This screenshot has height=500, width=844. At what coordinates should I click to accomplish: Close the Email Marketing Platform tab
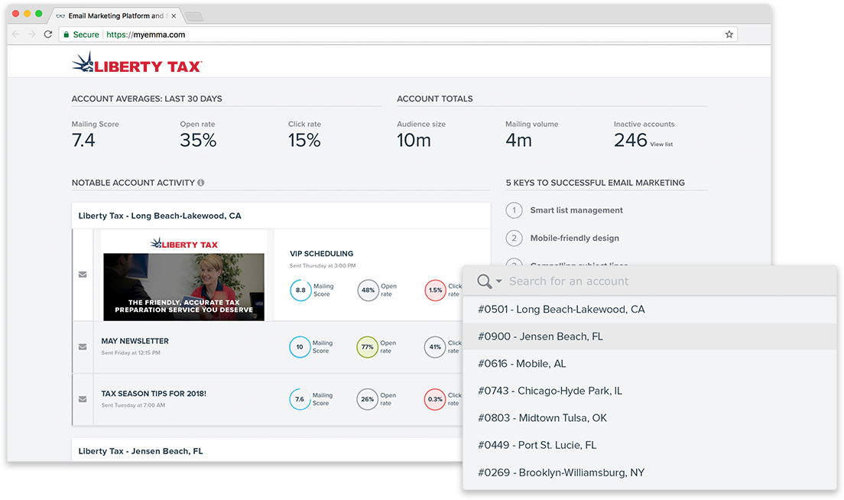[174, 16]
